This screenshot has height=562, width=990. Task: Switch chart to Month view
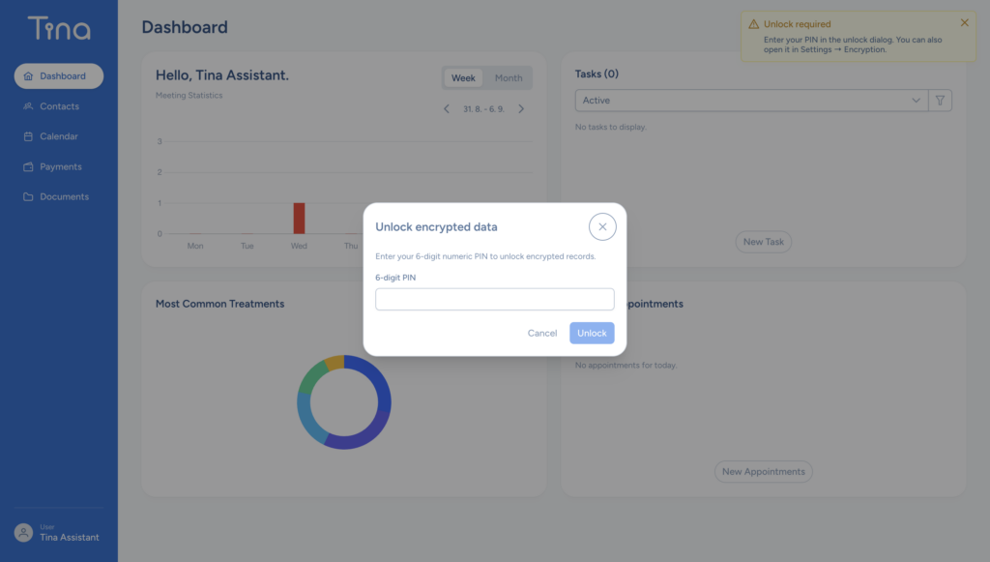[509, 77]
